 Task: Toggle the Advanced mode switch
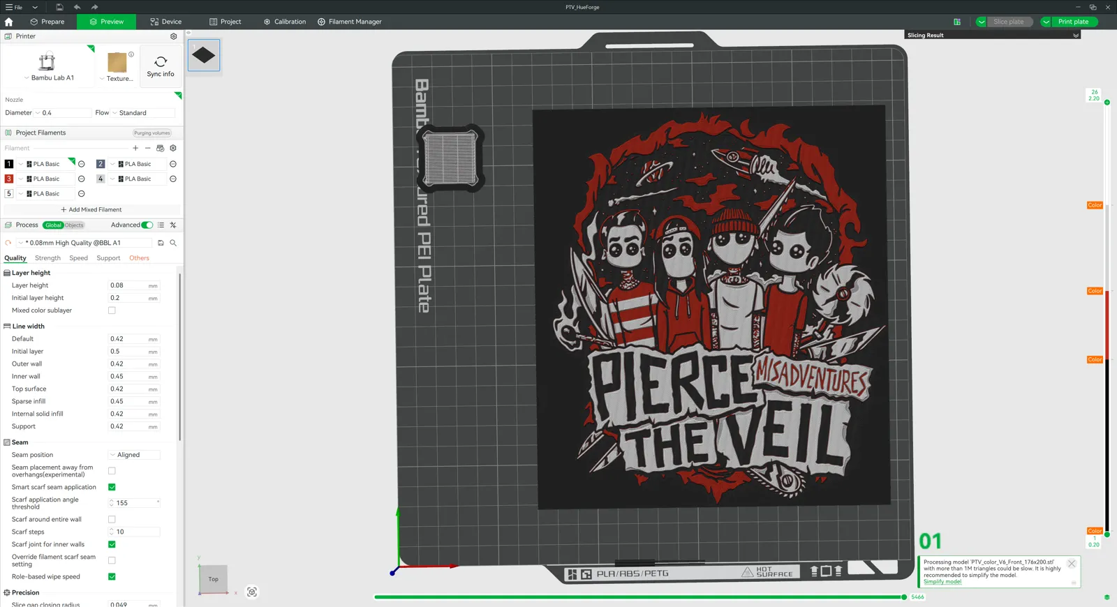point(147,225)
